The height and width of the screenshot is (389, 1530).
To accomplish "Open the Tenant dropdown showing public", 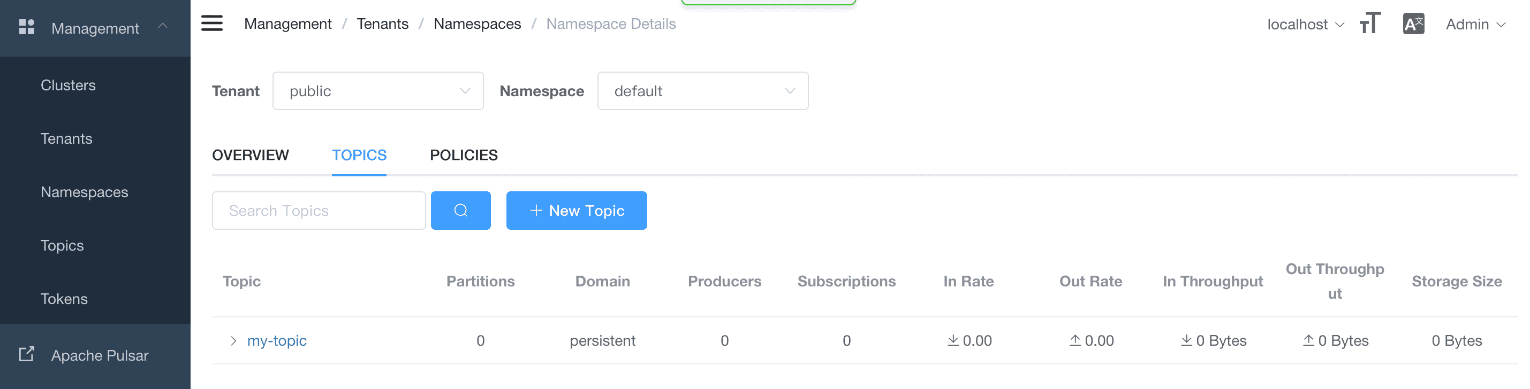I will tap(378, 91).
